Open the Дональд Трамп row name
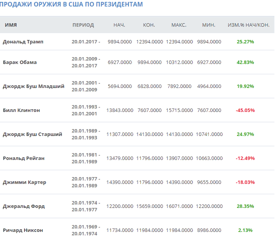Image resolution: width=279 pixels, height=238 pixels. pos(23,42)
